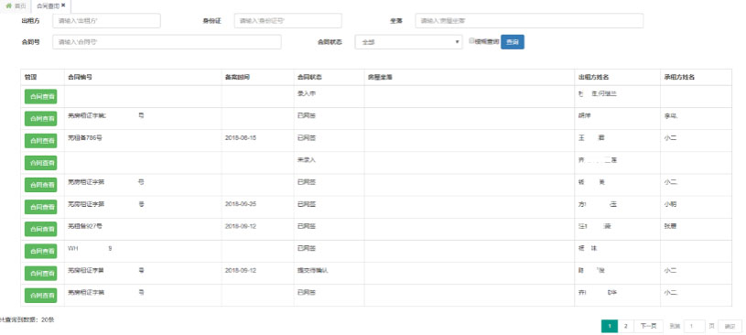Open 合同查看 for the WH contract row
746x335 pixels.
point(41,251)
